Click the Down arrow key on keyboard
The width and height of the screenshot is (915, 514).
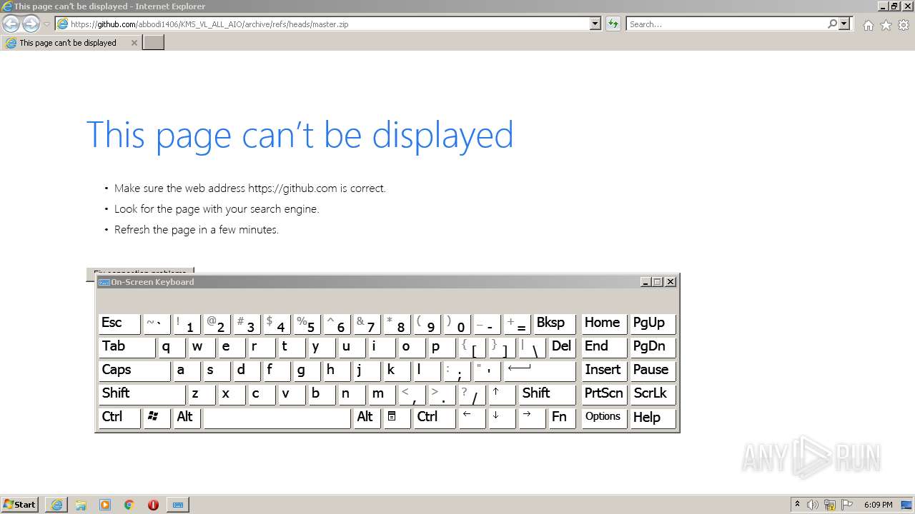[x=501, y=417]
